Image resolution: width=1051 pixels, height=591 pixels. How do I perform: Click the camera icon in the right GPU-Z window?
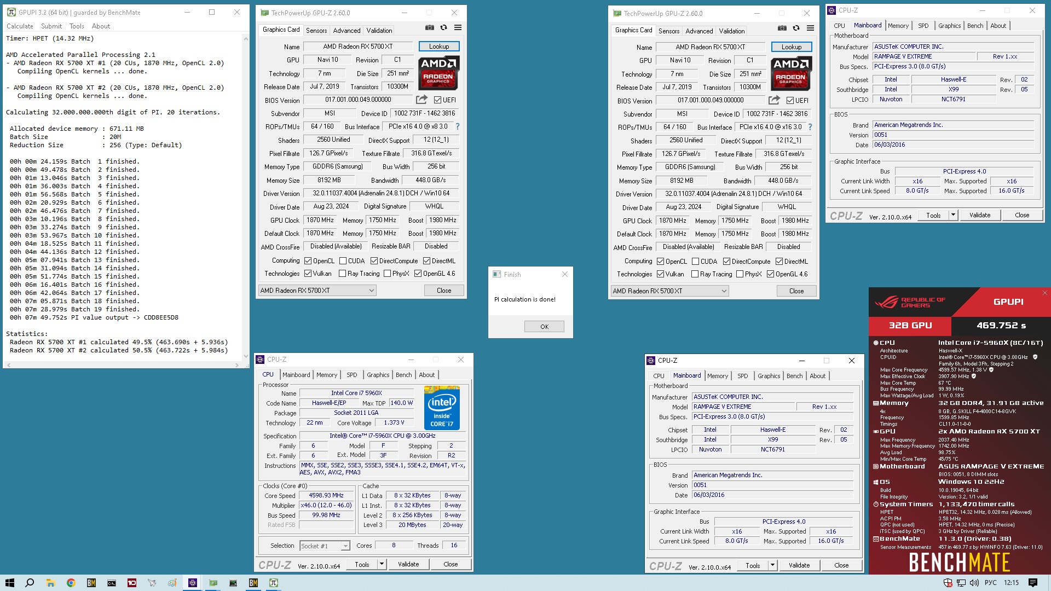tap(782, 28)
